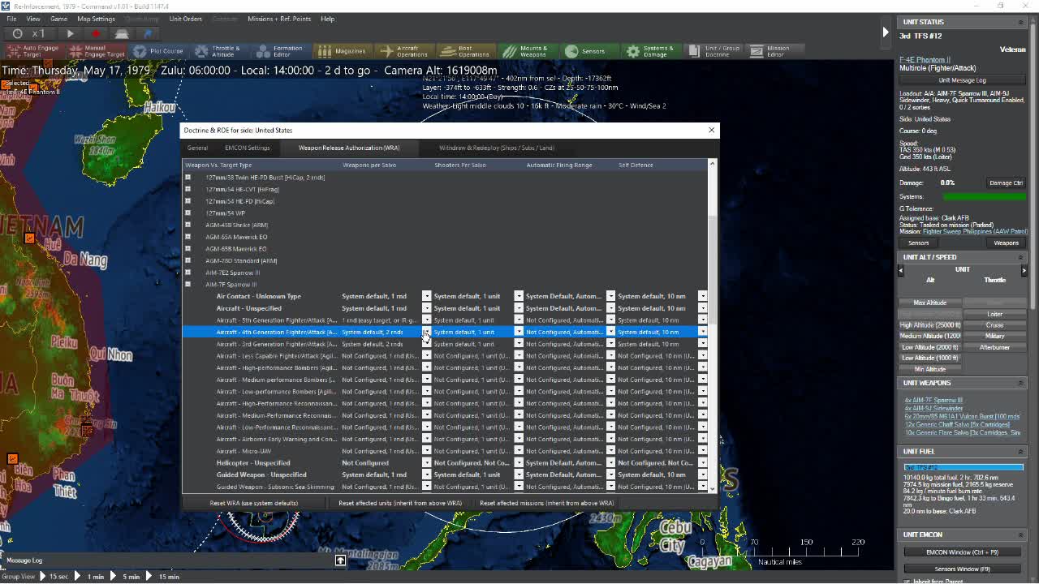Click the Damage Ctrl button
This screenshot has width=1039, height=584.
click(x=1006, y=182)
